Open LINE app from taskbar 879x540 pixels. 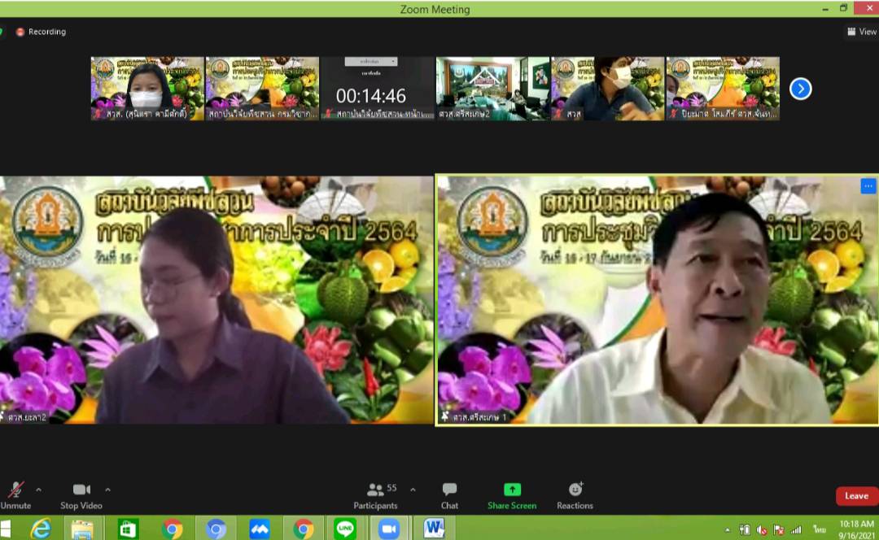345,529
